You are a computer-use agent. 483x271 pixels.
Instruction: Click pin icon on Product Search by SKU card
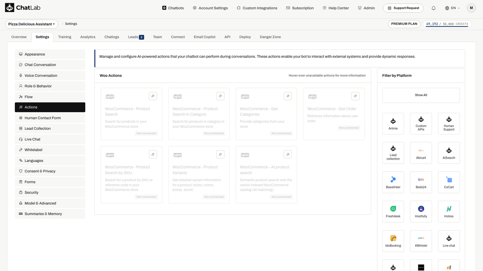point(153,154)
